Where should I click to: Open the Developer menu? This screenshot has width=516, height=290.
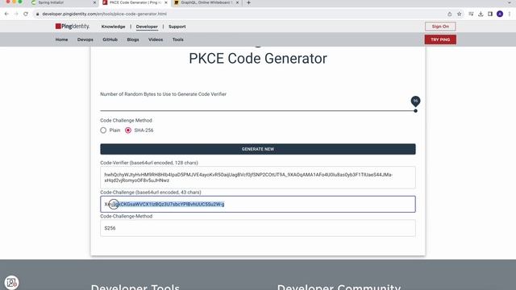pos(147,27)
